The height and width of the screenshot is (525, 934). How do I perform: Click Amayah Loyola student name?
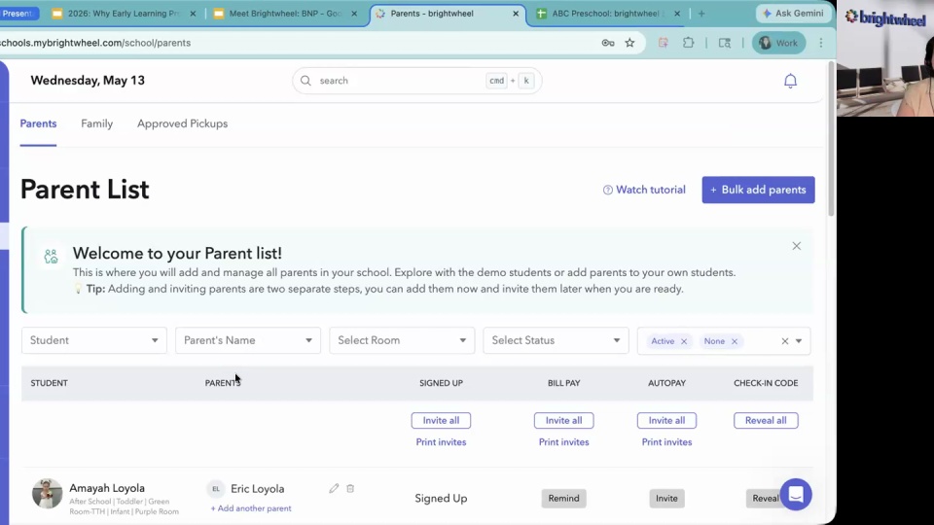point(107,488)
